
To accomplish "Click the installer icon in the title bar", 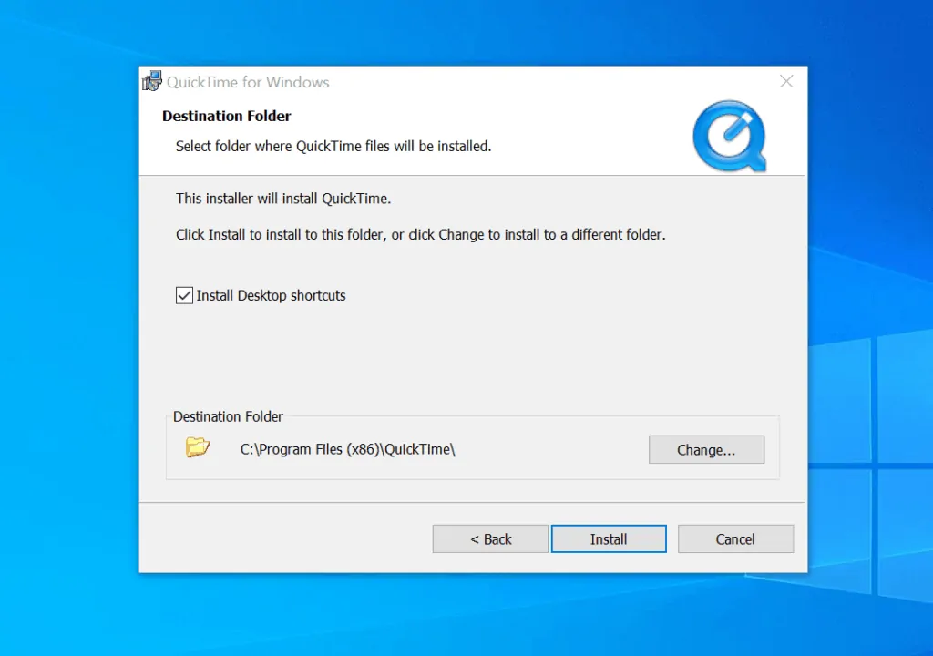I will tap(152, 82).
